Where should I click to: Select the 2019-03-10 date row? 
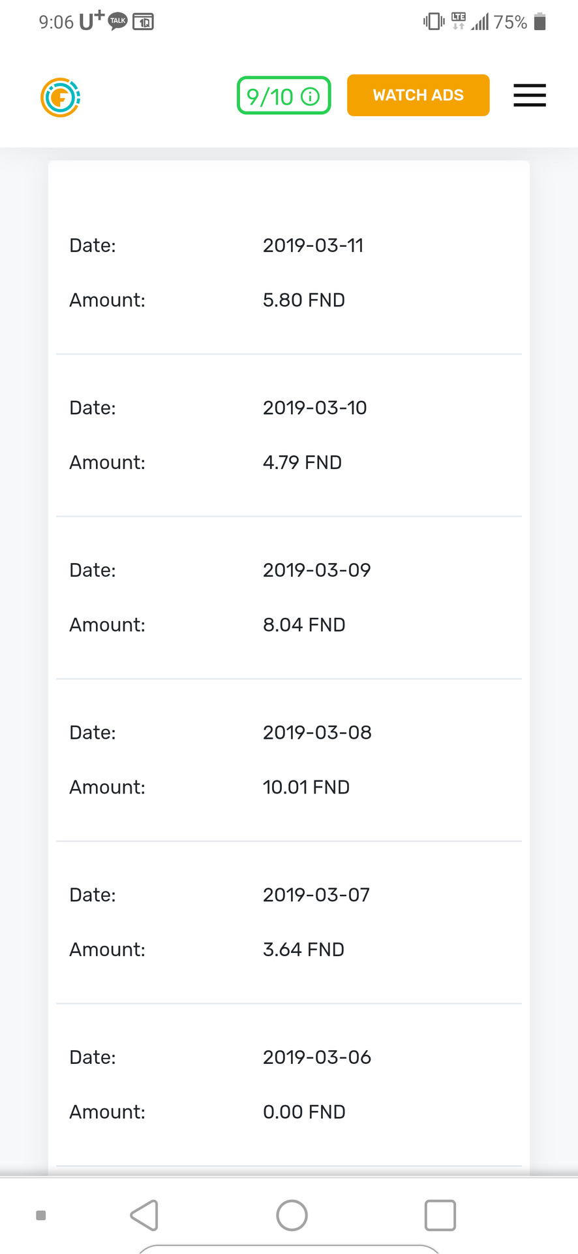288,408
